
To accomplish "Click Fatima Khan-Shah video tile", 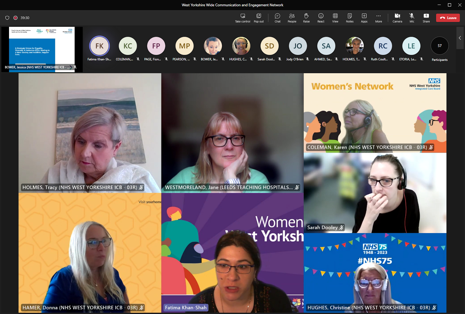I will [233, 253].
